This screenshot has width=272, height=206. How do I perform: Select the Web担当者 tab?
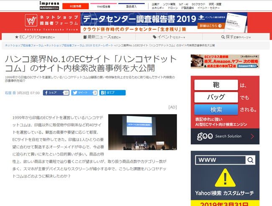point(103,6)
